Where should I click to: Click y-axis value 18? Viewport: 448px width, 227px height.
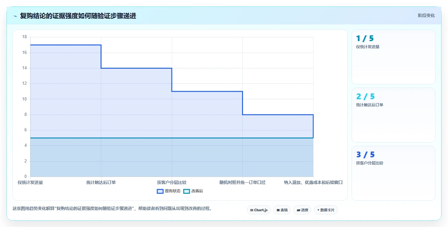[24, 37]
